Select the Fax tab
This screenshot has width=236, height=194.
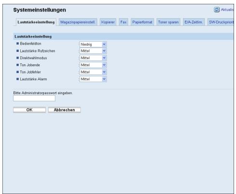click(x=123, y=22)
